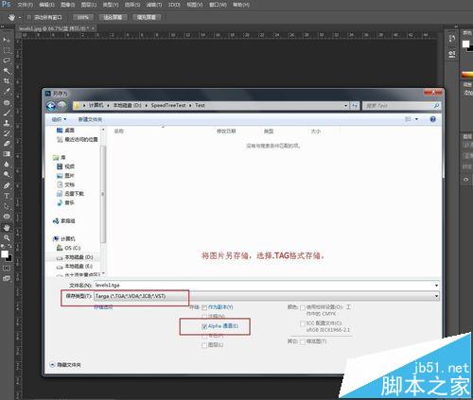Select the Eraser tool
This screenshot has height=400, width=473.
(7, 144)
